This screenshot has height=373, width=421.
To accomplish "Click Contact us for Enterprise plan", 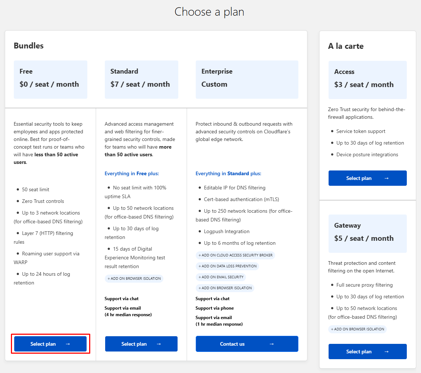I will 247,344.
